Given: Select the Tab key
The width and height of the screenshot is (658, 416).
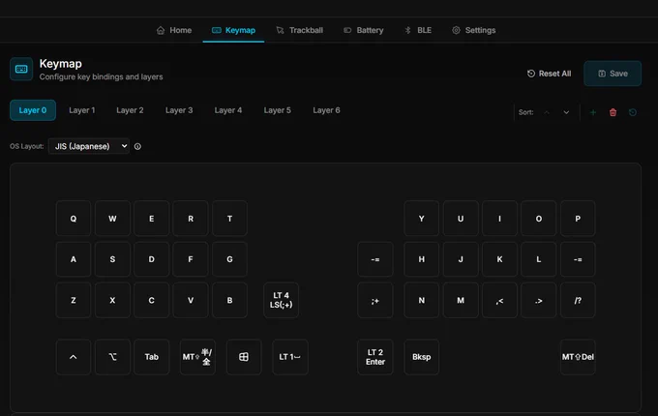Looking at the screenshot, I should tap(152, 357).
